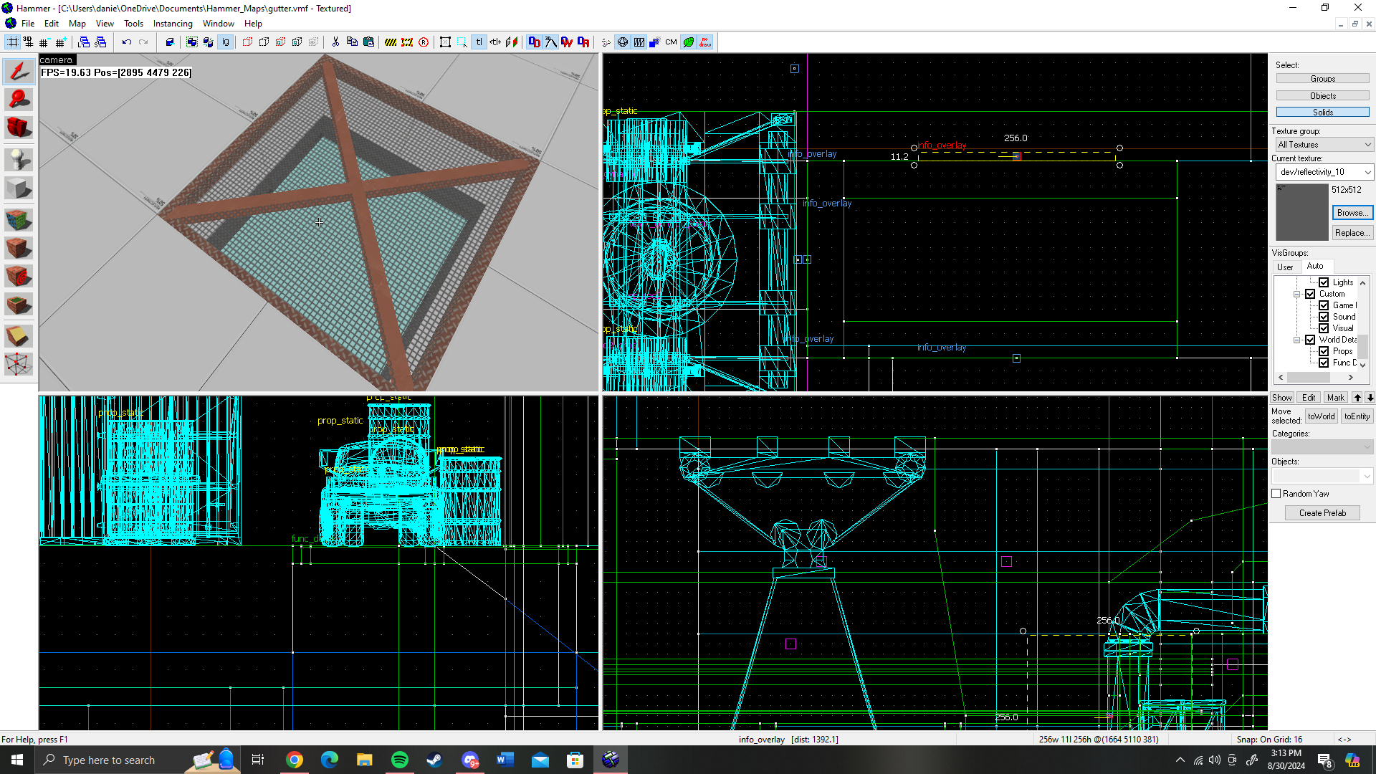
Task: Click the toWorld button
Action: pos(1321,416)
